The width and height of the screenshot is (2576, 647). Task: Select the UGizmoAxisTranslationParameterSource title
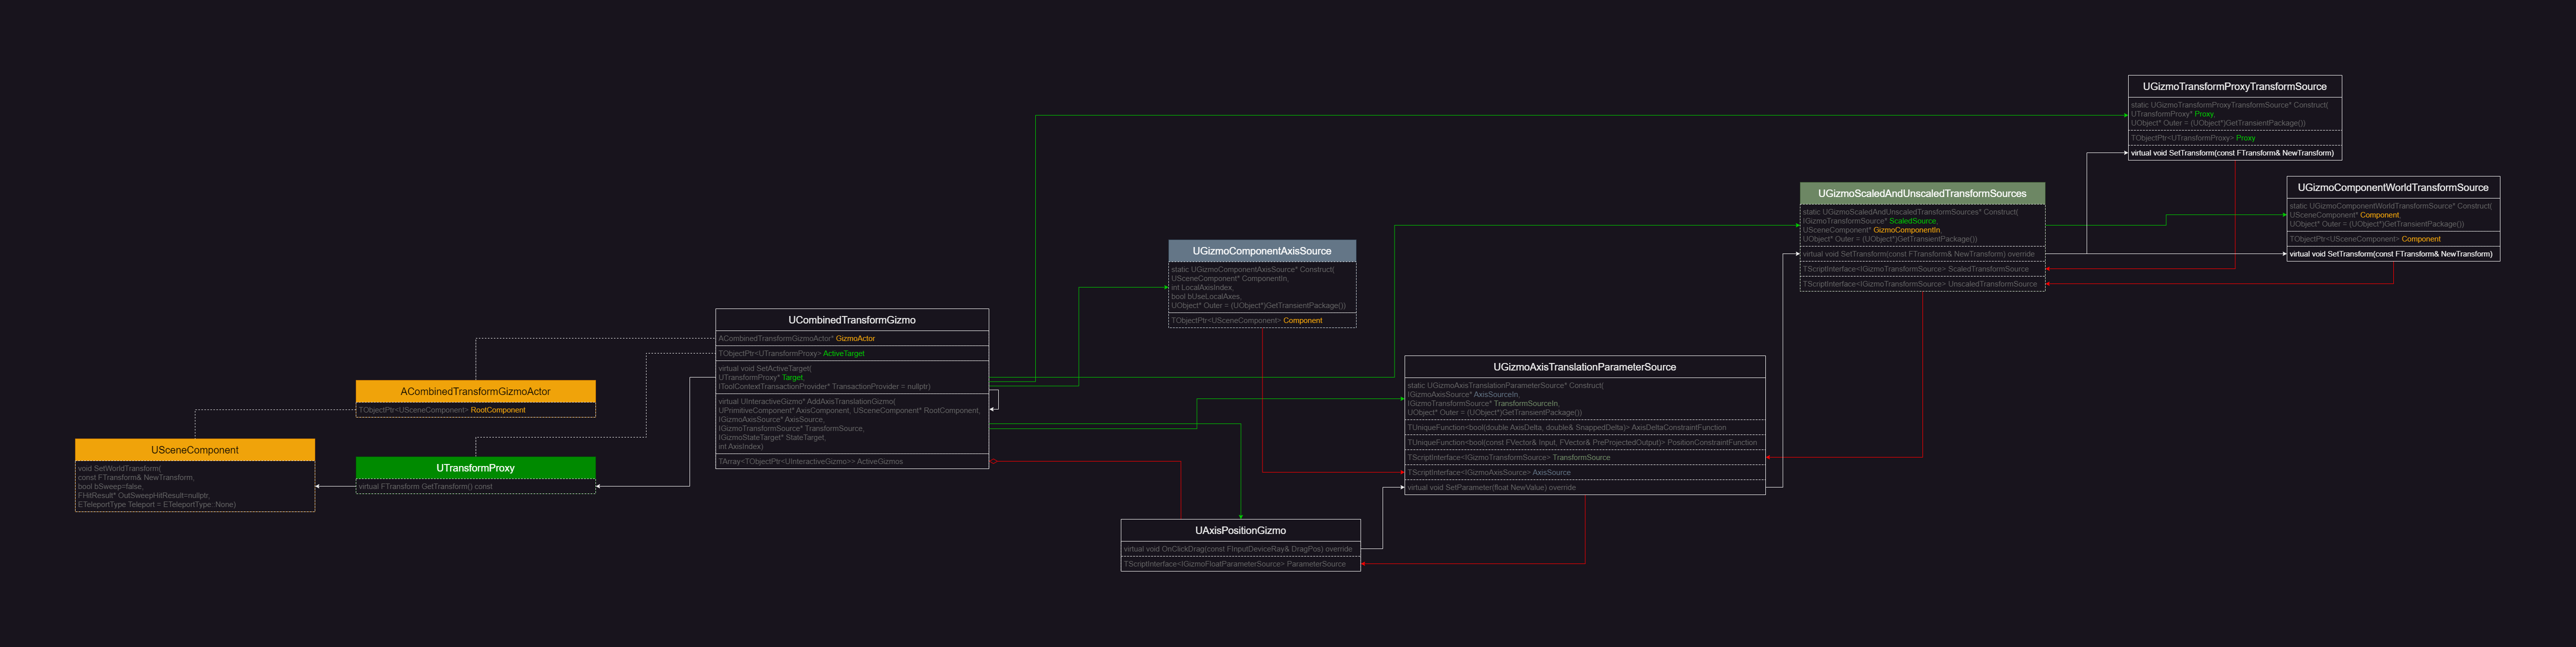point(1584,367)
